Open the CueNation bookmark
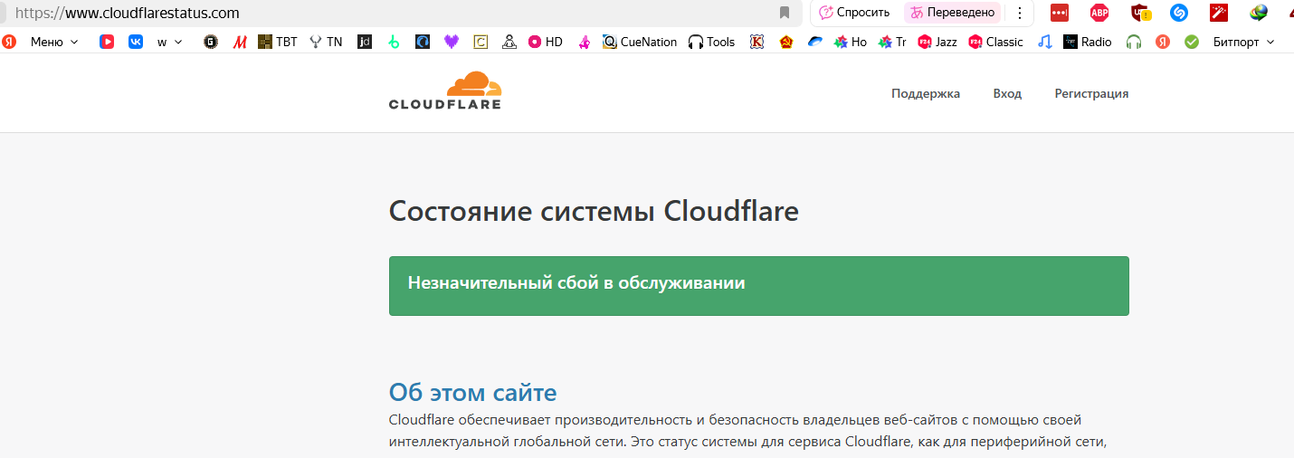This screenshot has width=1294, height=458. point(640,42)
